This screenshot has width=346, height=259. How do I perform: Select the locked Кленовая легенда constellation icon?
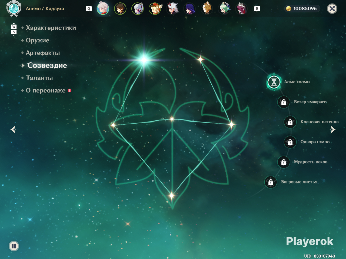coord(290,122)
